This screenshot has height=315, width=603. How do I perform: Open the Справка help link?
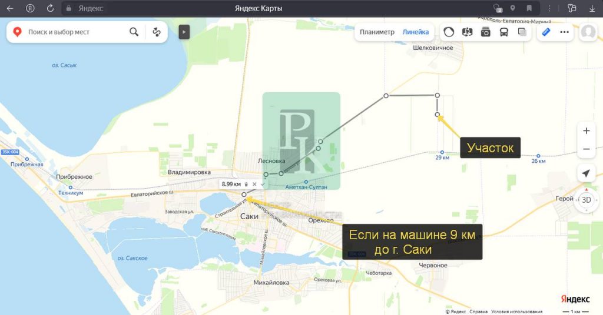[x=478, y=311]
